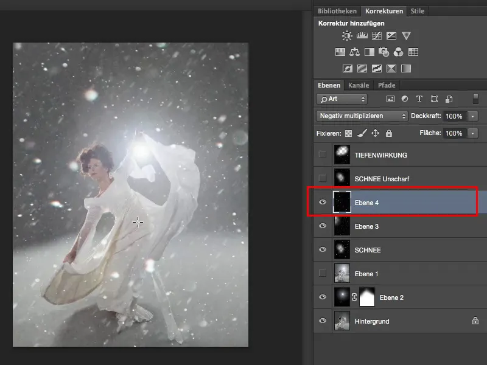This screenshot has width=487, height=365.
Task: Open the Stile tab
Action: pos(417,11)
